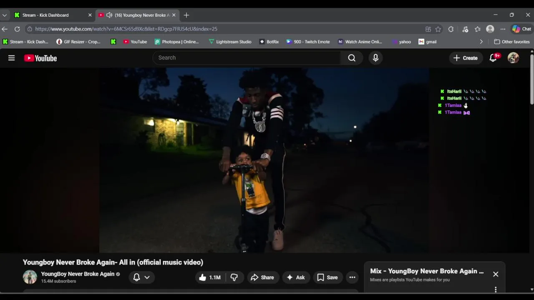
Task: Click the page vertical scrollbar
Action: point(532,79)
